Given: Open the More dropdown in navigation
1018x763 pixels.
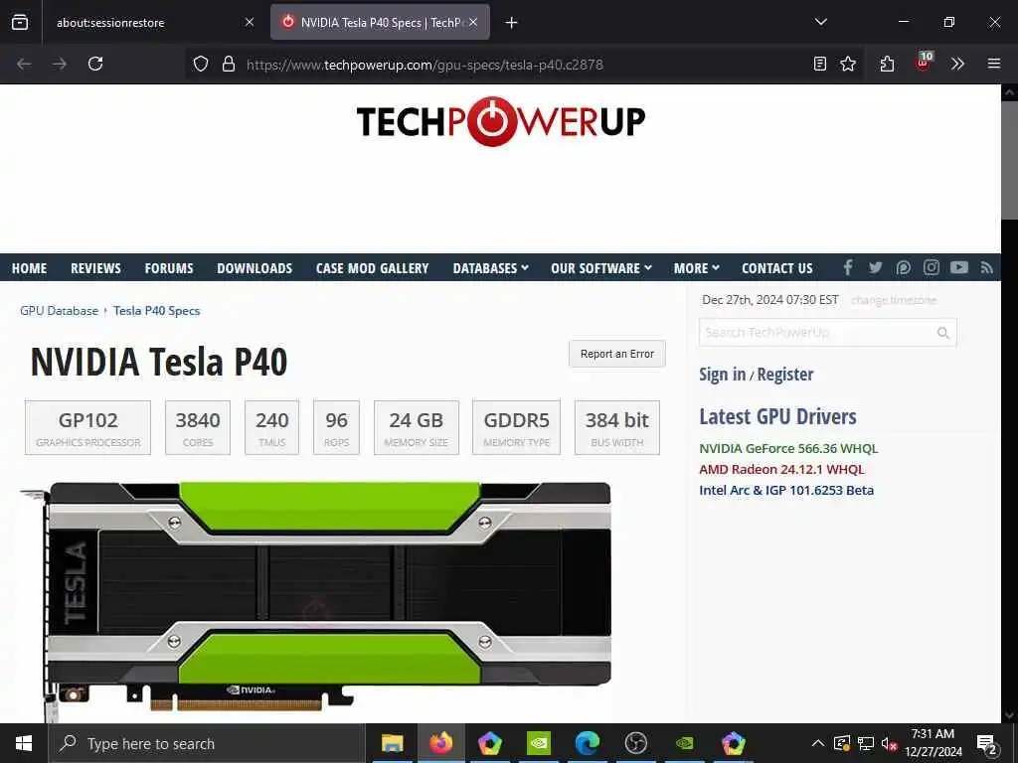Looking at the screenshot, I should (697, 268).
